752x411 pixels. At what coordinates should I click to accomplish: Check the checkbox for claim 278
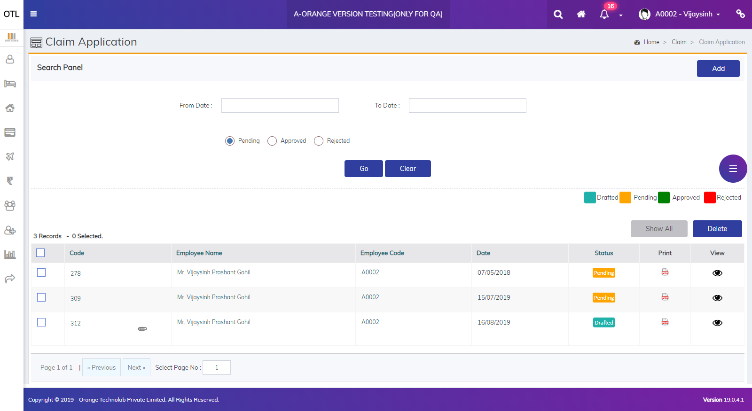coord(41,272)
